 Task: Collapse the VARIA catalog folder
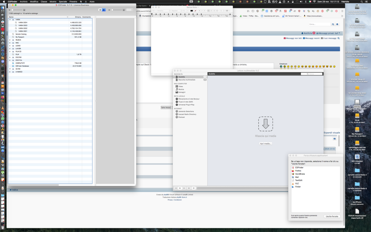pos(10,20)
